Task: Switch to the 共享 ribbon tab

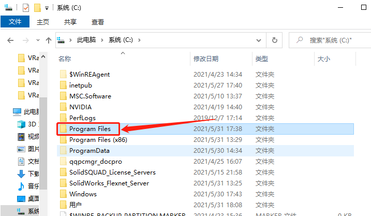Action: pos(70,22)
